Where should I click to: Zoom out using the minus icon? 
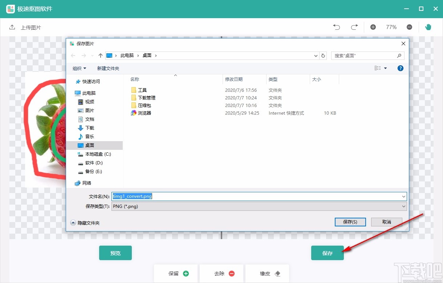coord(410,27)
